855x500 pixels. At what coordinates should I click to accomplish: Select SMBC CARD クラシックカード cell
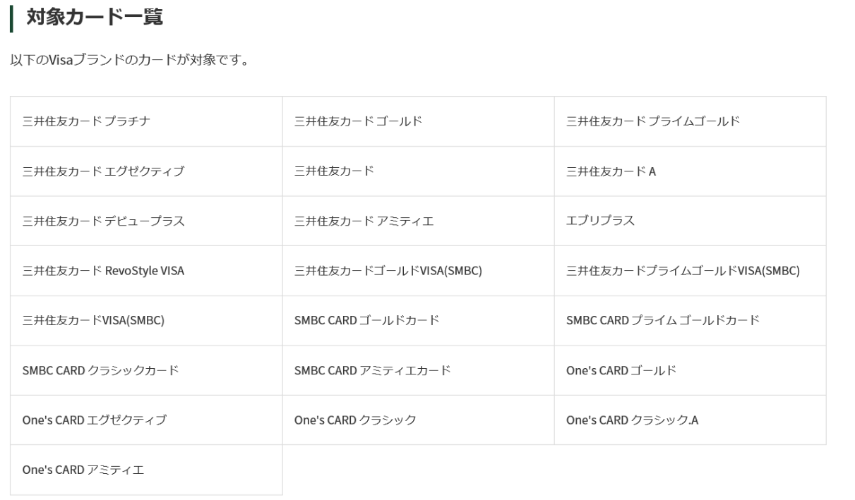coord(147,370)
